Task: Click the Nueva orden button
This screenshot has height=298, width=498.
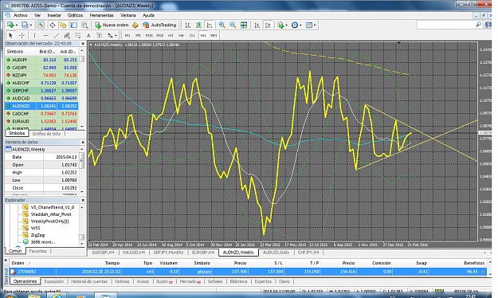Action: coord(112,25)
